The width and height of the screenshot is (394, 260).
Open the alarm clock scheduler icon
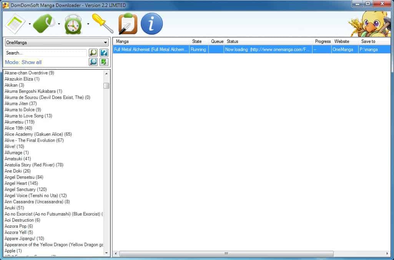(x=73, y=24)
